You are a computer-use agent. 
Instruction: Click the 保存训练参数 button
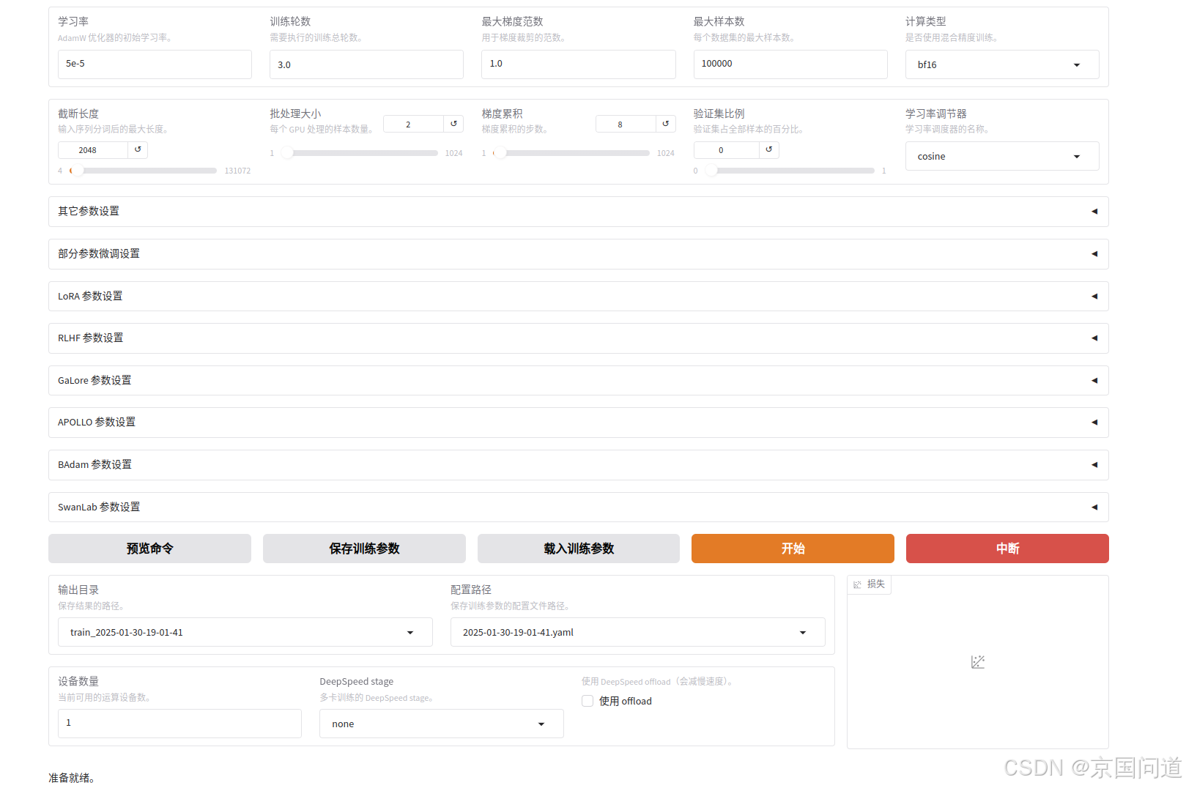364,549
